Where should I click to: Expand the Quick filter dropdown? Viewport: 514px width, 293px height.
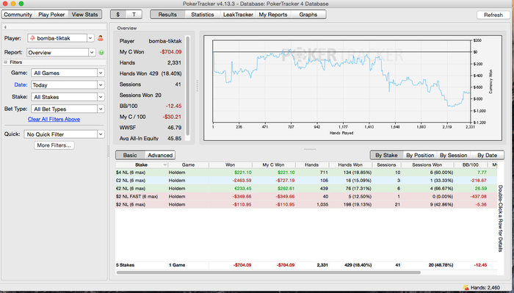(101, 134)
